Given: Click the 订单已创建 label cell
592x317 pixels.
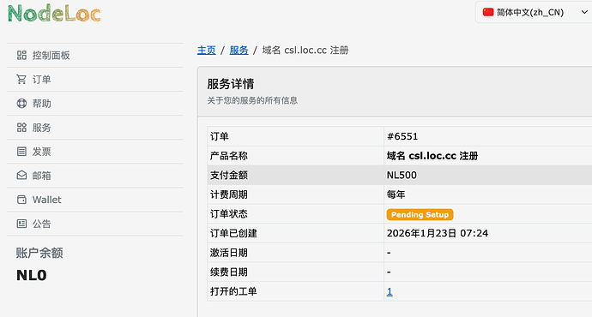Looking at the screenshot, I should click(x=296, y=233).
